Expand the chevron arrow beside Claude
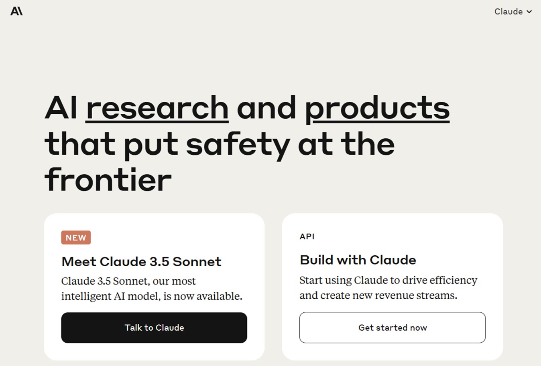The height and width of the screenshot is (366, 541). click(529, 12)
